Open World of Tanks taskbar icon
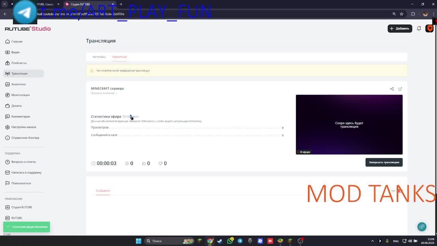Image resolution: width=437 pixels, height=246 pixels. pos(250,241)
